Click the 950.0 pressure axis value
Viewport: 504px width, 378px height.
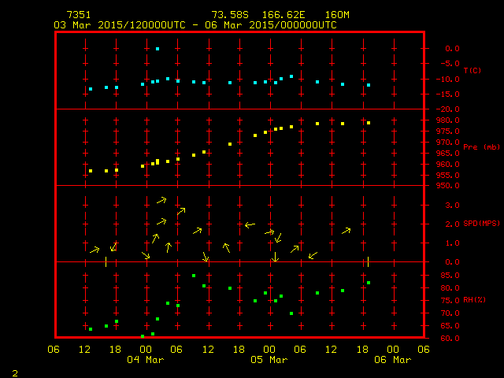click(x=447, y=186)
